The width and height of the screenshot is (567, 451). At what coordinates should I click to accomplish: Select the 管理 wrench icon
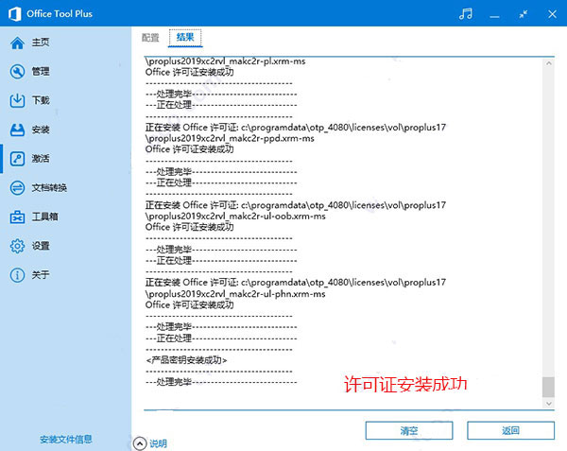pos(17,72)
